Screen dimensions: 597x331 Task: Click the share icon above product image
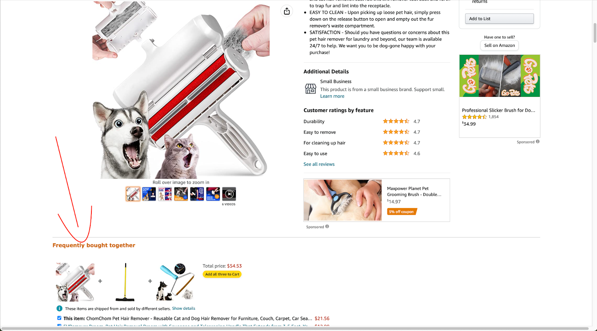pos(287,11)
